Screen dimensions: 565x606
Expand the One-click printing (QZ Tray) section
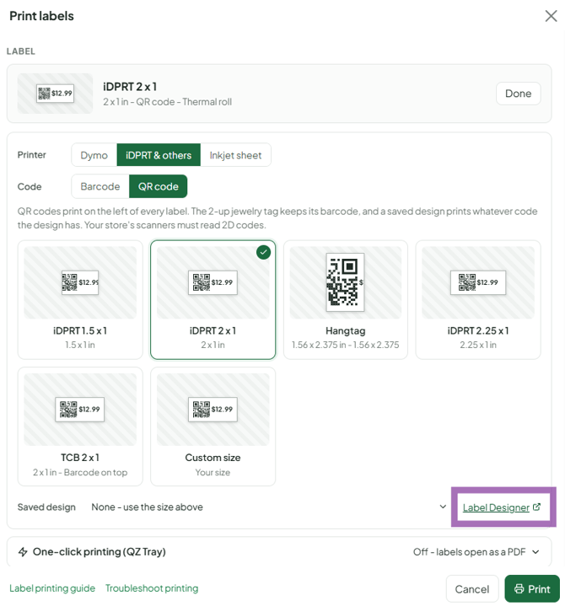tap(279, 551)
